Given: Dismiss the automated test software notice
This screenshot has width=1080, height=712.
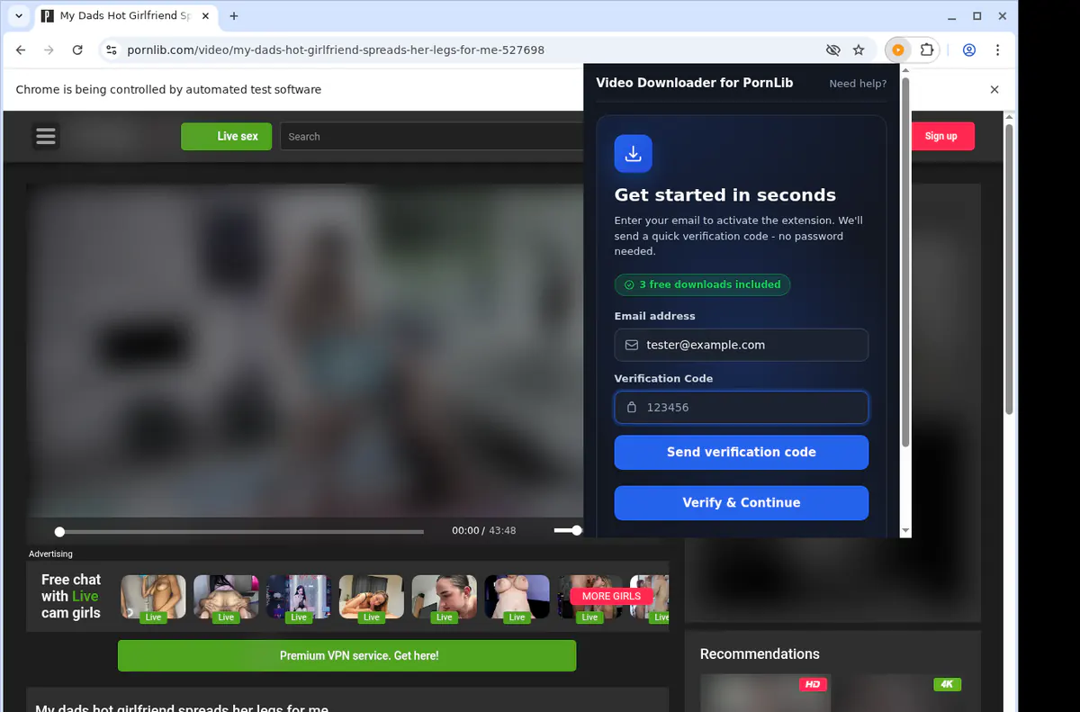Looking at the screenshot, I should point(994,90).
